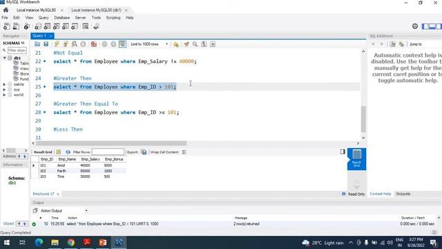Expand the sakila schema node
The height and width of the screenshot is (249, 442).
pyautogui.click(x=4, y=84)
